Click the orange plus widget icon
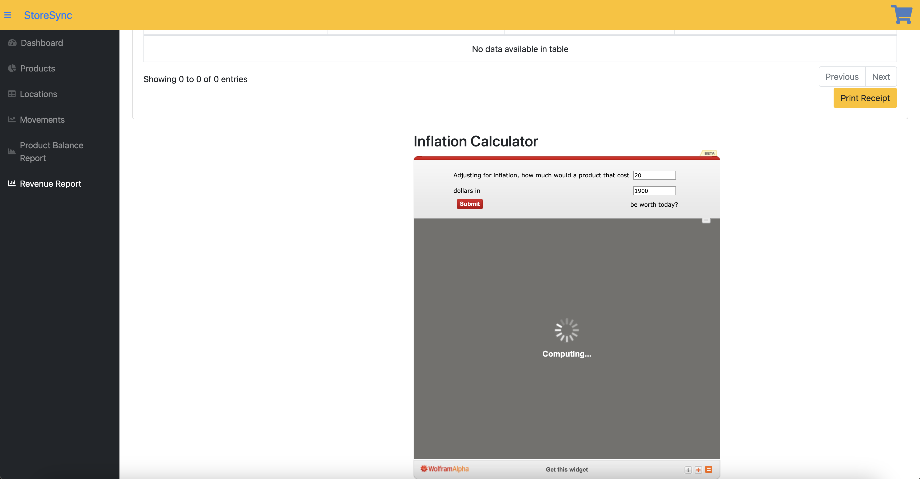This screenshot has height=479, width=920. tap(698, 470)
